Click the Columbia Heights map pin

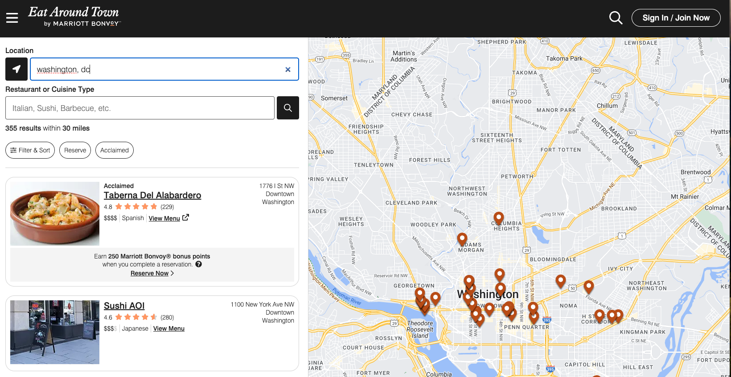(x=499, y=218)
